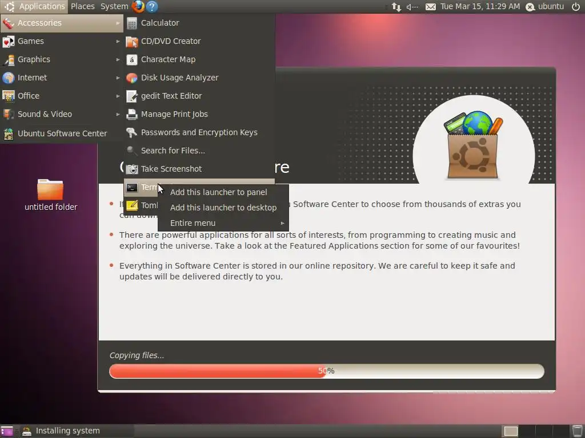Click the Software Center bag illustration

(x=474, y=145)
